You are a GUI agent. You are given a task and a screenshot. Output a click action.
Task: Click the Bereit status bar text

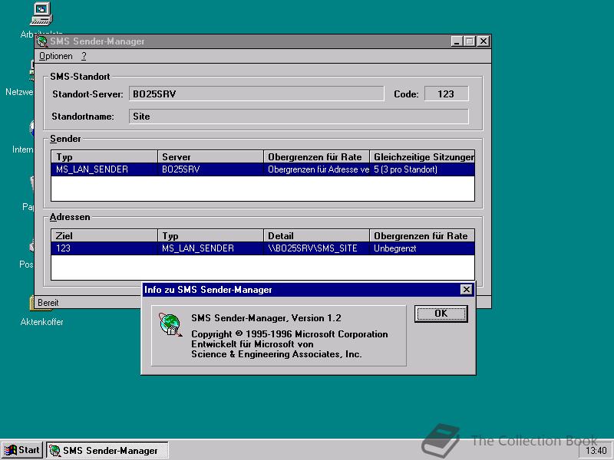(x=48, y=303)
